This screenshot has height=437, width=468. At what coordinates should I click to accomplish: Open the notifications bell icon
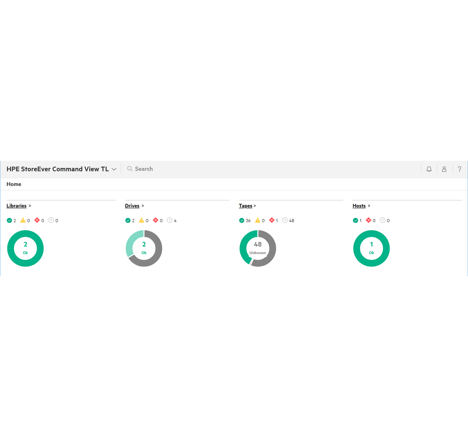pos(429,169)
